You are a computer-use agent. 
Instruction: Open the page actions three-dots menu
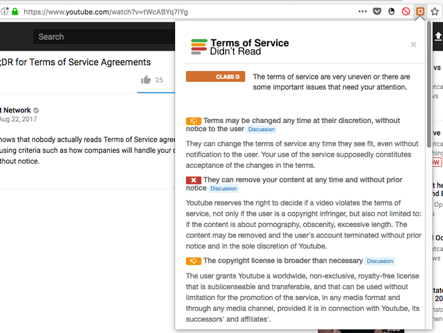pyautogui.click(x=362, y=11)
